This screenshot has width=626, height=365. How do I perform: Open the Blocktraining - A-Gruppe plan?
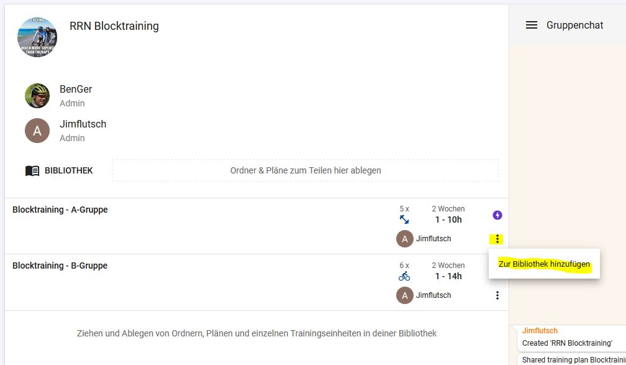click(x=60, y=210)
